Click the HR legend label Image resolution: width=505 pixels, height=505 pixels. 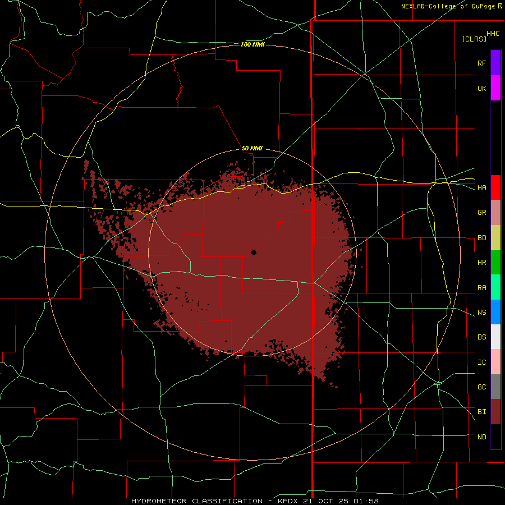481,263
